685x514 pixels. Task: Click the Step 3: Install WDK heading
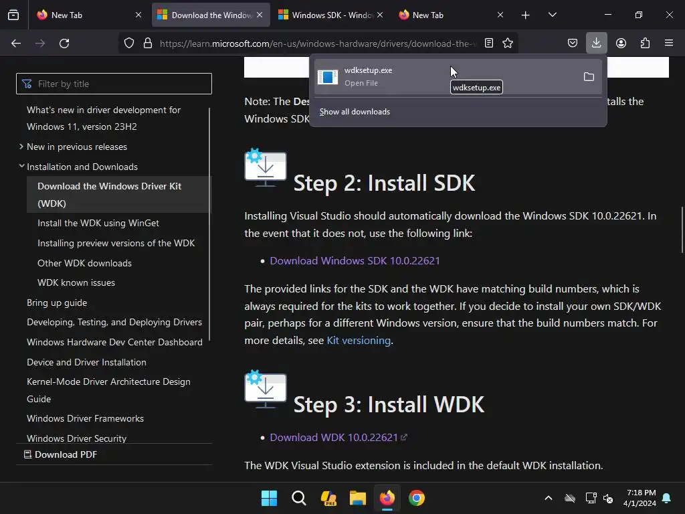point(389,404)
